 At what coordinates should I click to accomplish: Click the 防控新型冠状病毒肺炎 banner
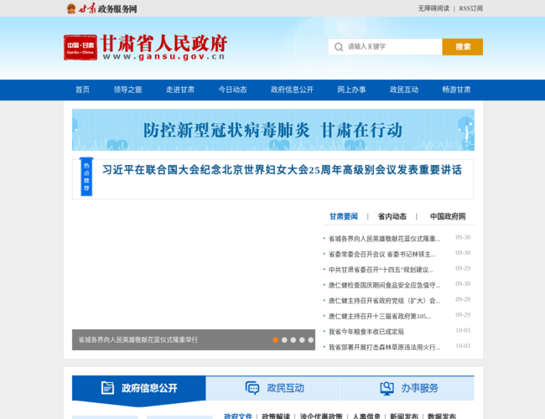click(272, 130)
